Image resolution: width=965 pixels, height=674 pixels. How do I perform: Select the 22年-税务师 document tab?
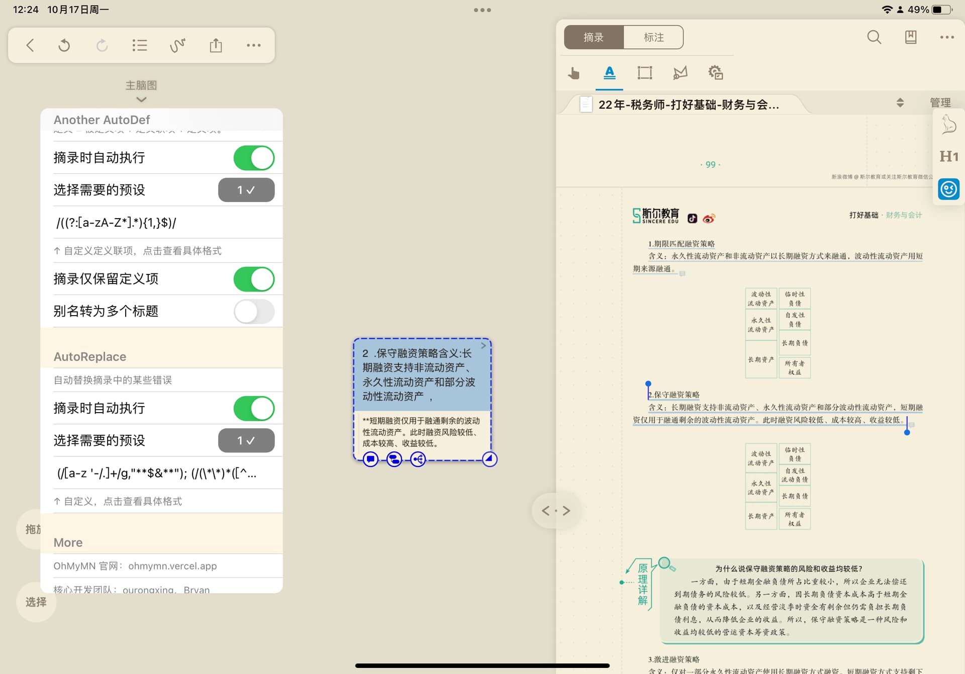(684, 105)
